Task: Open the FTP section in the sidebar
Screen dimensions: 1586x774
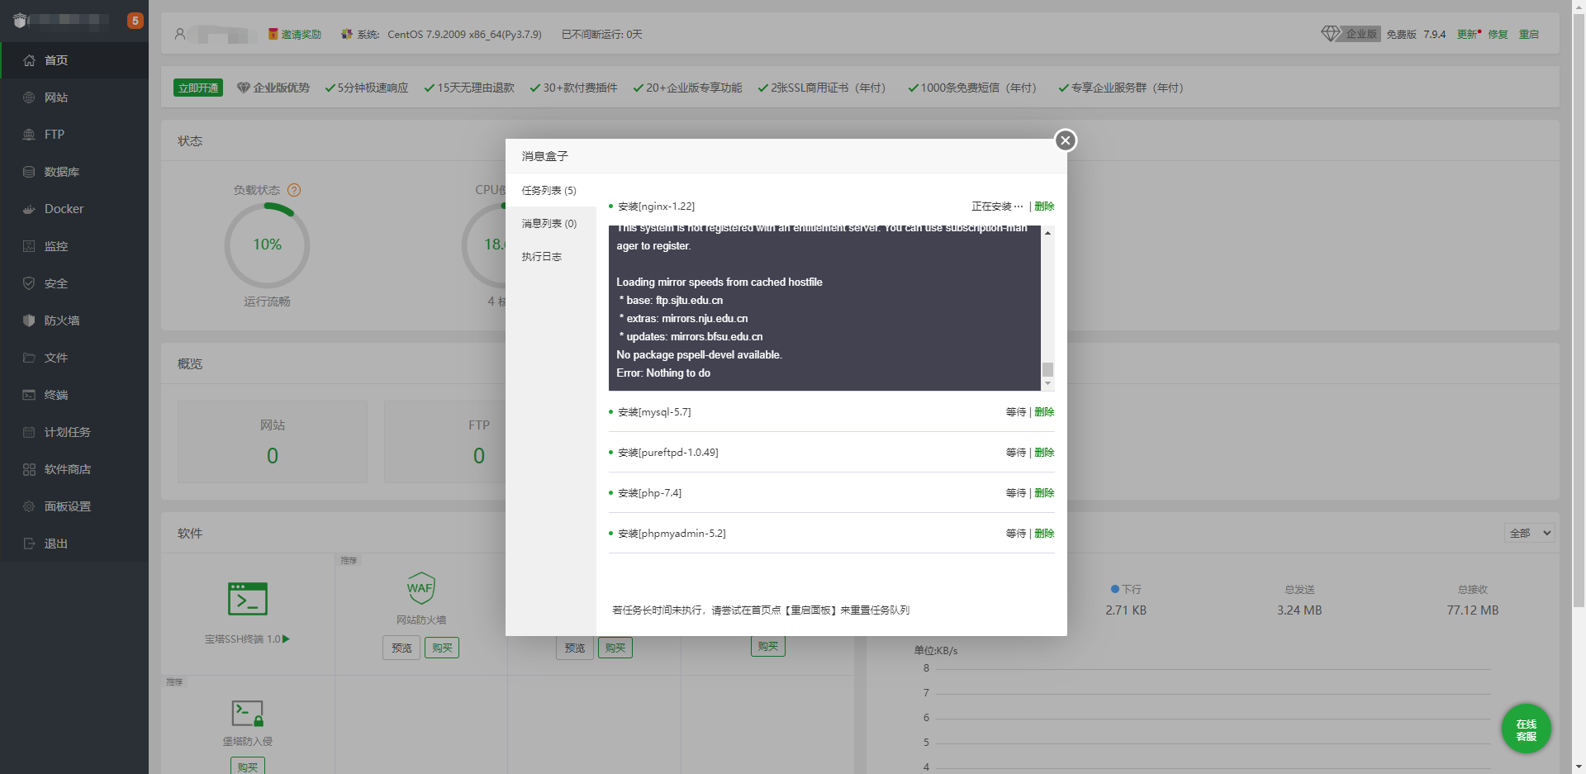Action: tap(55, 134)
